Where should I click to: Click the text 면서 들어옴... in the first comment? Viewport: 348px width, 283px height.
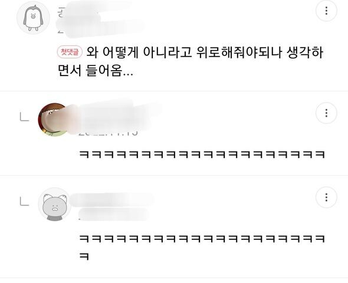(96, 70)
